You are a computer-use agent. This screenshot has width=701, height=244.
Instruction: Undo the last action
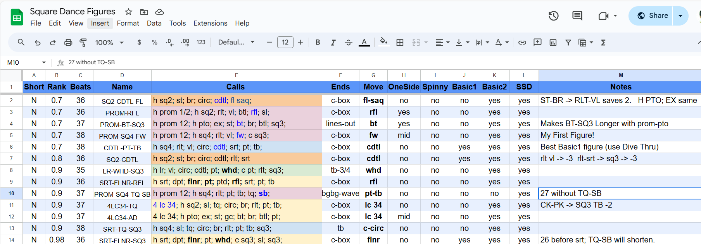[37, 43]
